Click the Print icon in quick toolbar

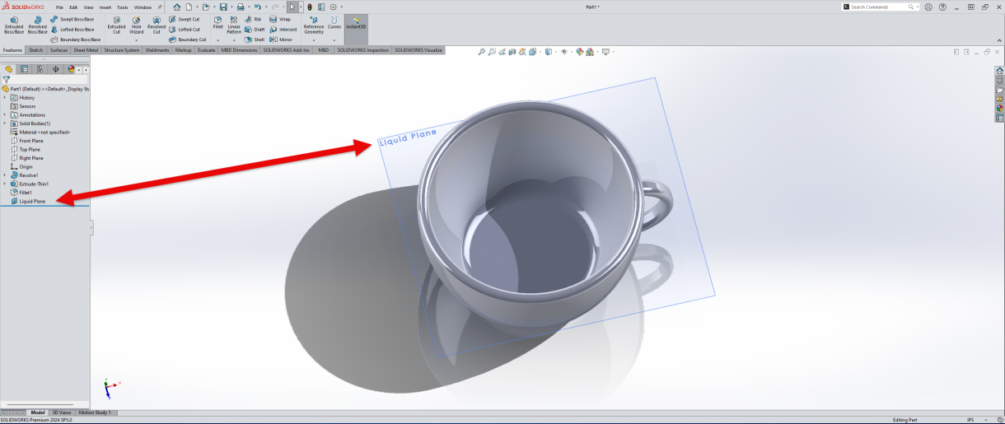point(241,7)
